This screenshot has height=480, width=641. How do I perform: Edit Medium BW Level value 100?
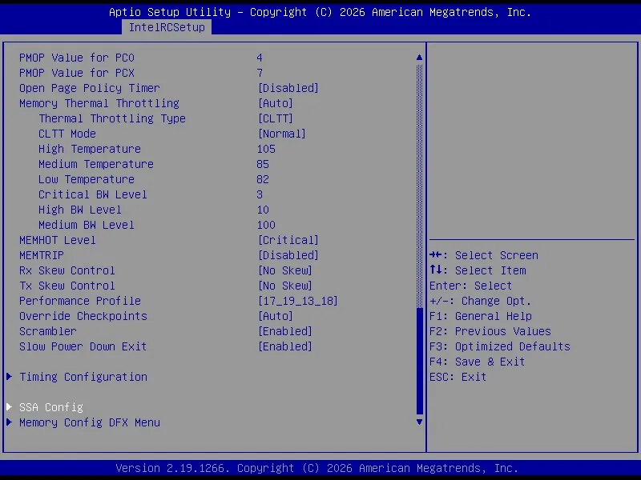point(266,225)
